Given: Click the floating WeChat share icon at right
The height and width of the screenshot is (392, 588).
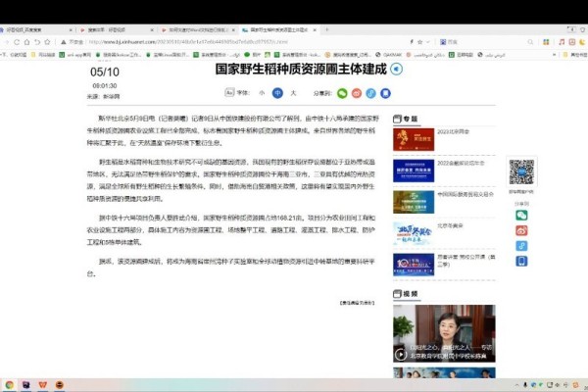Looking at the screenshot, I should pos(521,215).
